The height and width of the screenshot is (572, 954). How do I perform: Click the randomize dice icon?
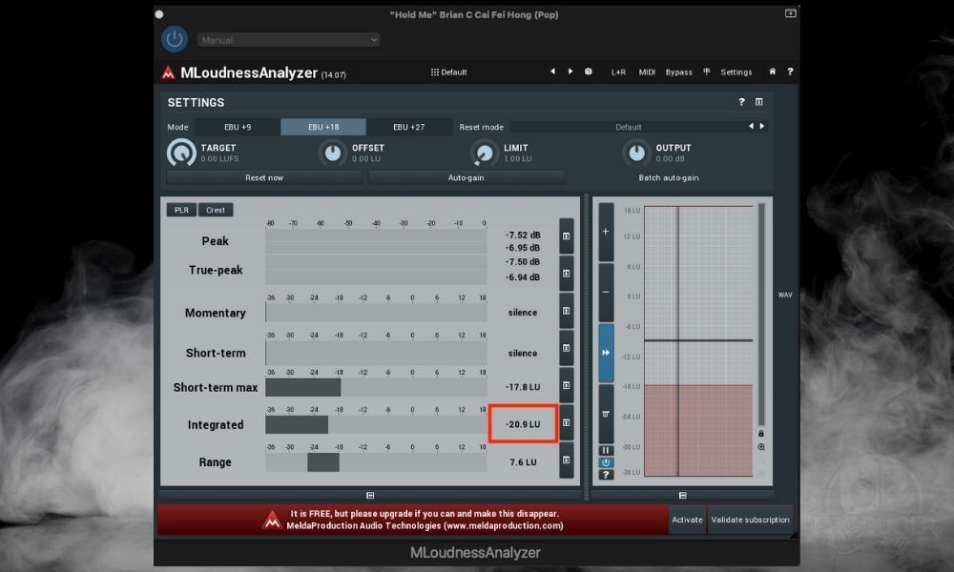point(589,71)
